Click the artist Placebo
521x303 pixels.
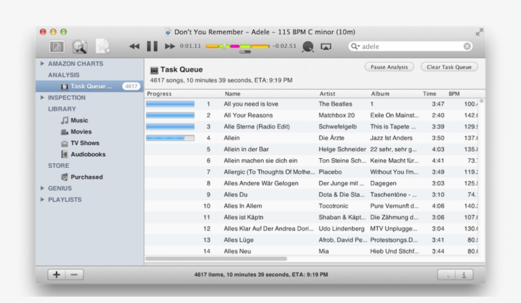(x=330, y=172)
